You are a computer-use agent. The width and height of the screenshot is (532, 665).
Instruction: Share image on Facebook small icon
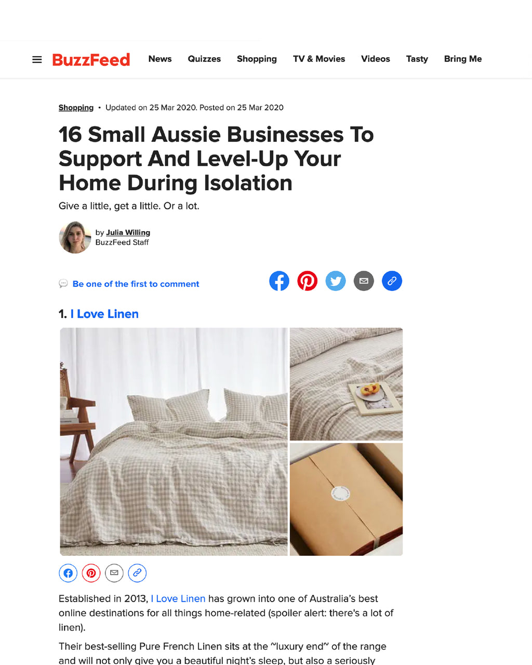(x=68, y=573)
